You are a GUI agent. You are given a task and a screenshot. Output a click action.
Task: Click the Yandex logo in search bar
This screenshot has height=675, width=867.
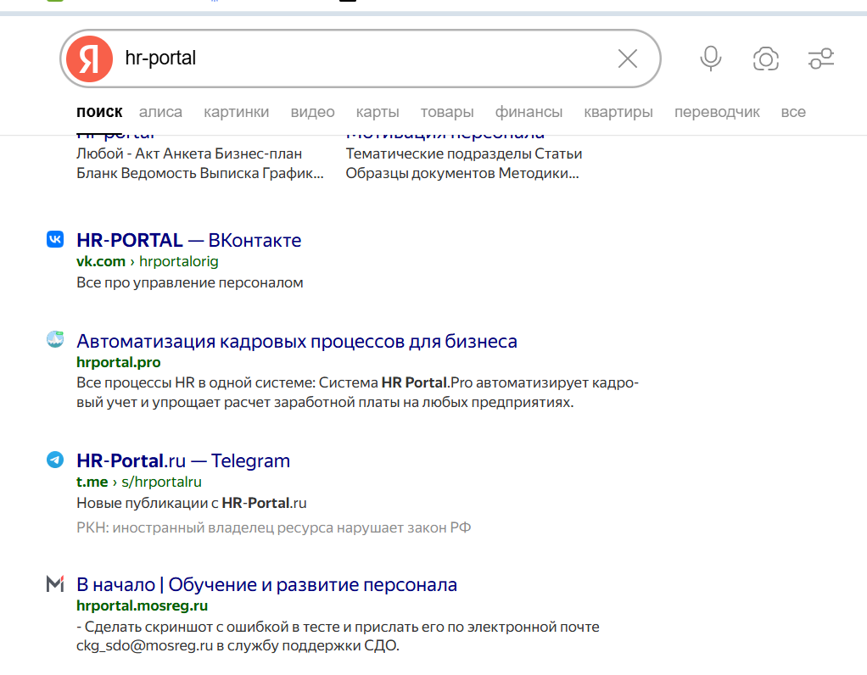tap(89, 59)
